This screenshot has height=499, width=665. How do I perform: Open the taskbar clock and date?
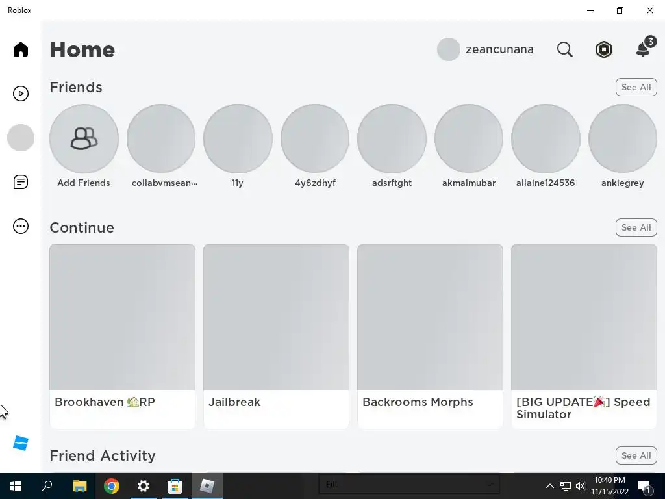click(609, 486)
